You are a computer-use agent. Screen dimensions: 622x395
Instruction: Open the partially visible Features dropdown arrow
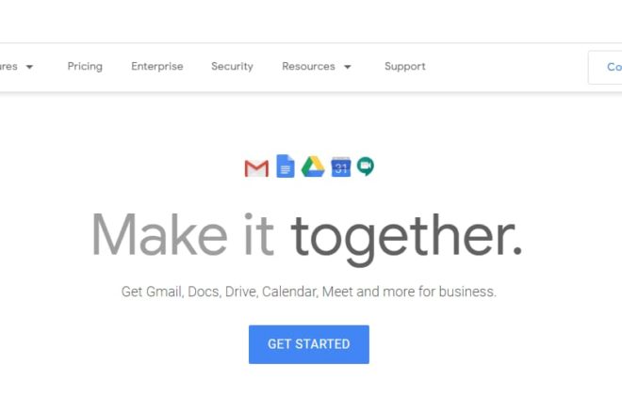(29, 67)
